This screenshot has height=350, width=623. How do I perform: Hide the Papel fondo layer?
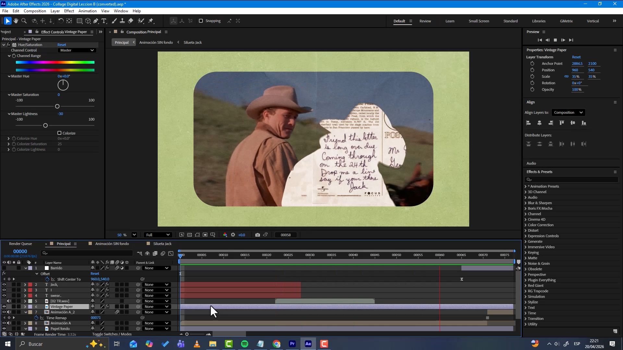point(4,329)
